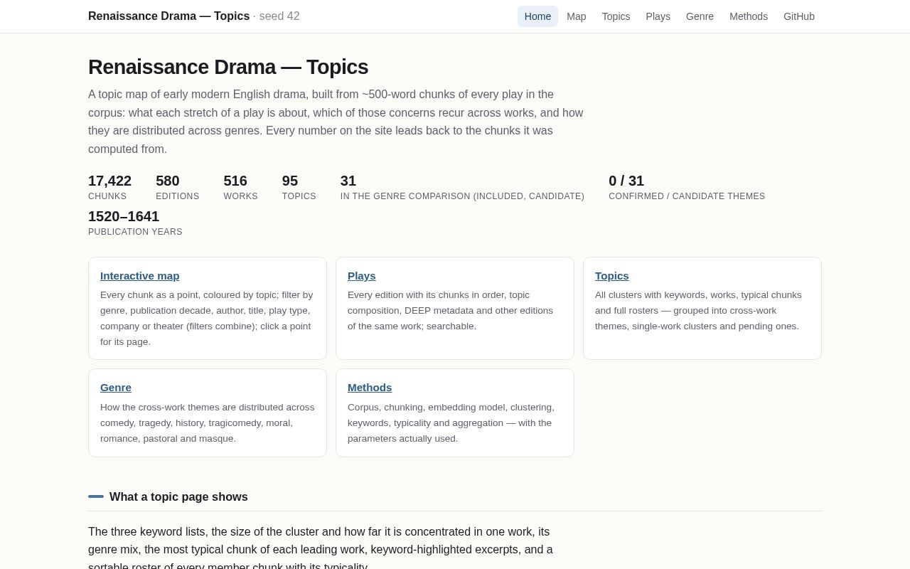Screen dimensions: 910x569
Task: Click the 95 topics statistic
Action: click(x=299, y=187)
